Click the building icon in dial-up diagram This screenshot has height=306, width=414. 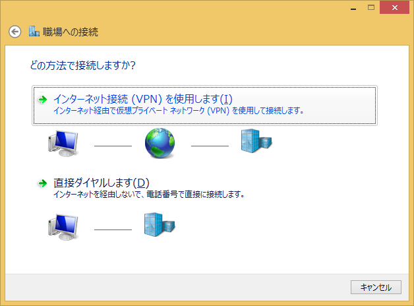tap(160, 224)
